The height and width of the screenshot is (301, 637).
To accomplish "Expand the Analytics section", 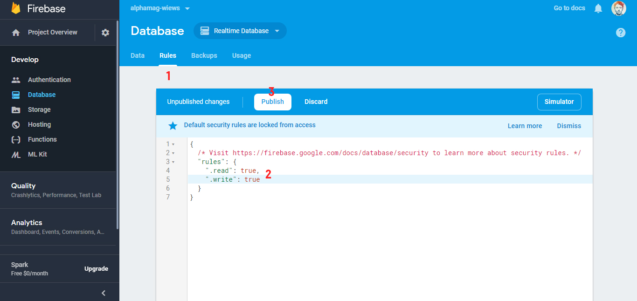I will click(x=58, y=227).
